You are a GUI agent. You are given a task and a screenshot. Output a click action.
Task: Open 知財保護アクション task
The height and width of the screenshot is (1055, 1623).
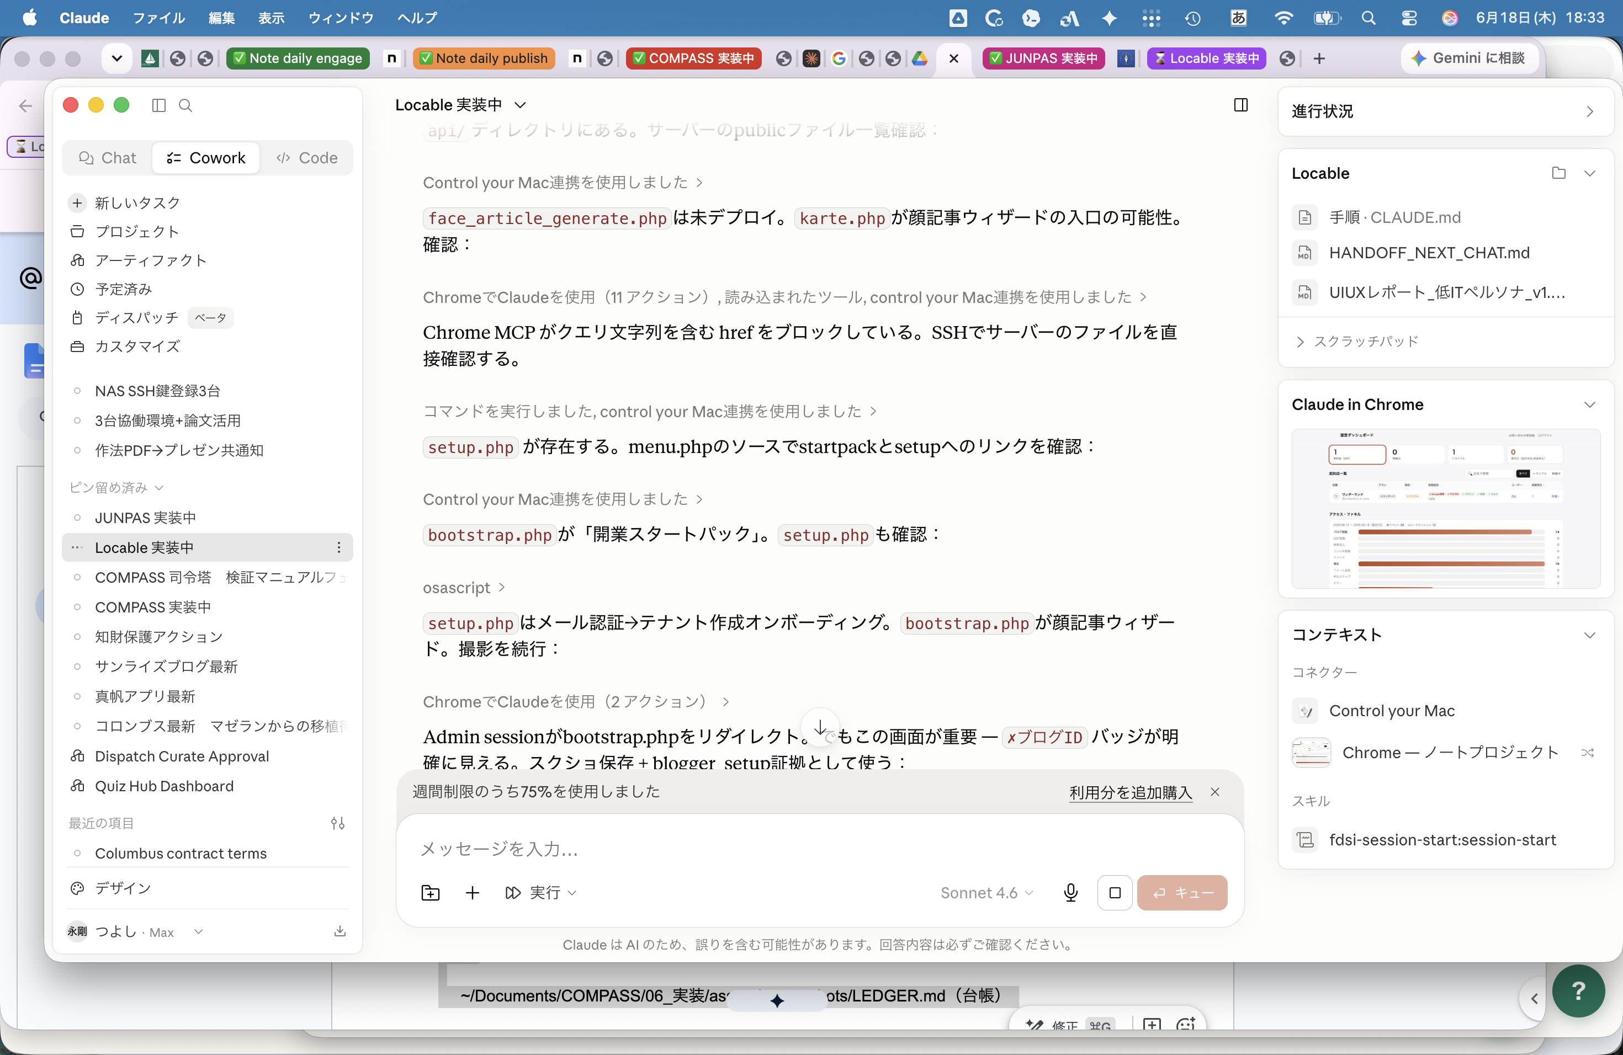pos(206,637)
